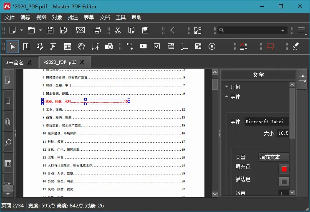The width and height of the screenshot is (310, 212).
Task: Select the Cut scissors icon
Action: click(x=118, y=30)
